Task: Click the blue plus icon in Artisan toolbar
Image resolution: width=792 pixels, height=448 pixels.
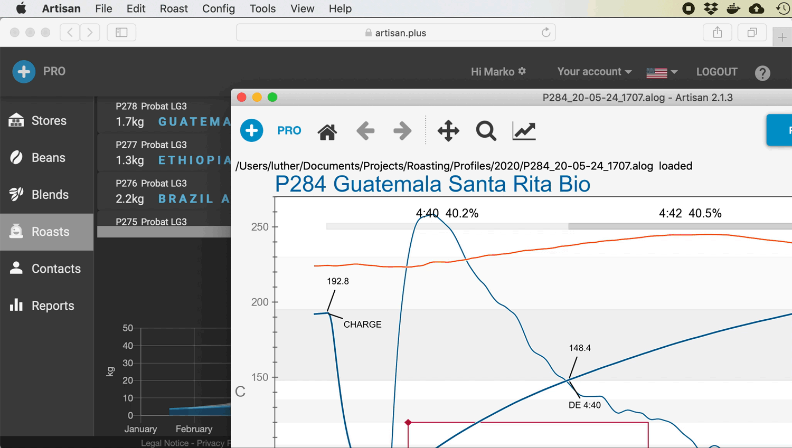Action: [252, 130]
